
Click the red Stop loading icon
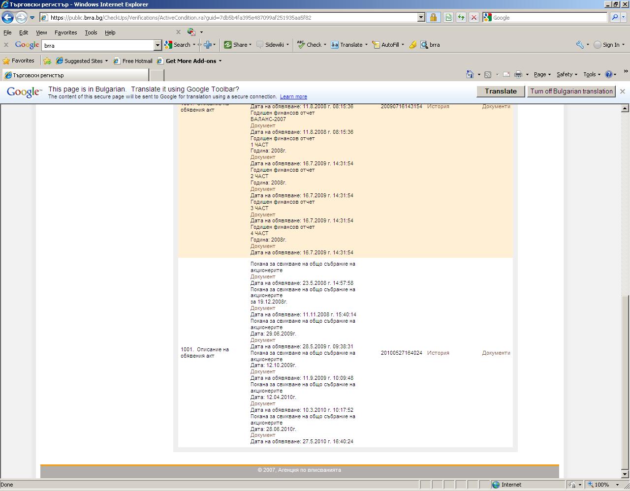tap(473, 18)
